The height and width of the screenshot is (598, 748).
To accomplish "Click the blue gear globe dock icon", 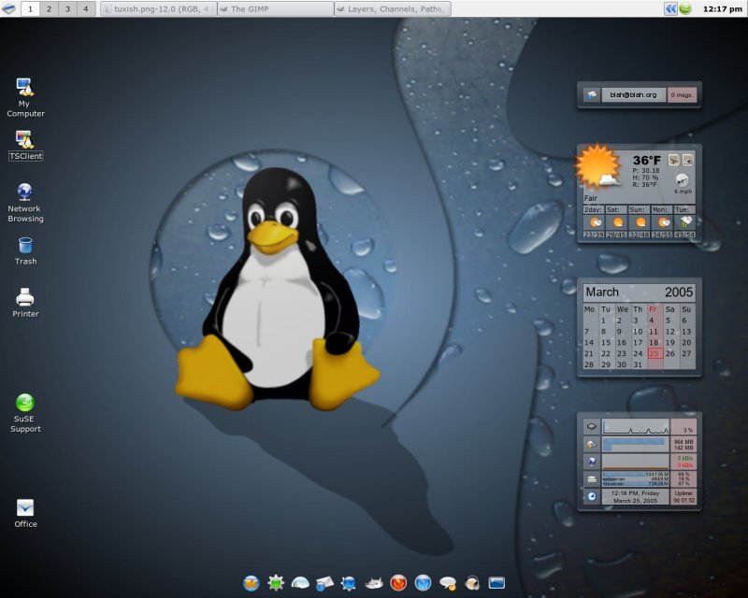I will [349, 583].
